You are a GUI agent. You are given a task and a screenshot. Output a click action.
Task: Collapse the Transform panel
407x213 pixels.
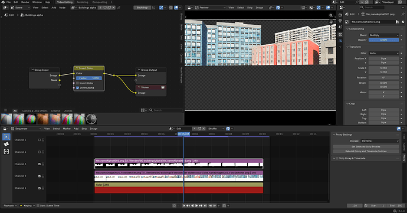coord(348,47)
